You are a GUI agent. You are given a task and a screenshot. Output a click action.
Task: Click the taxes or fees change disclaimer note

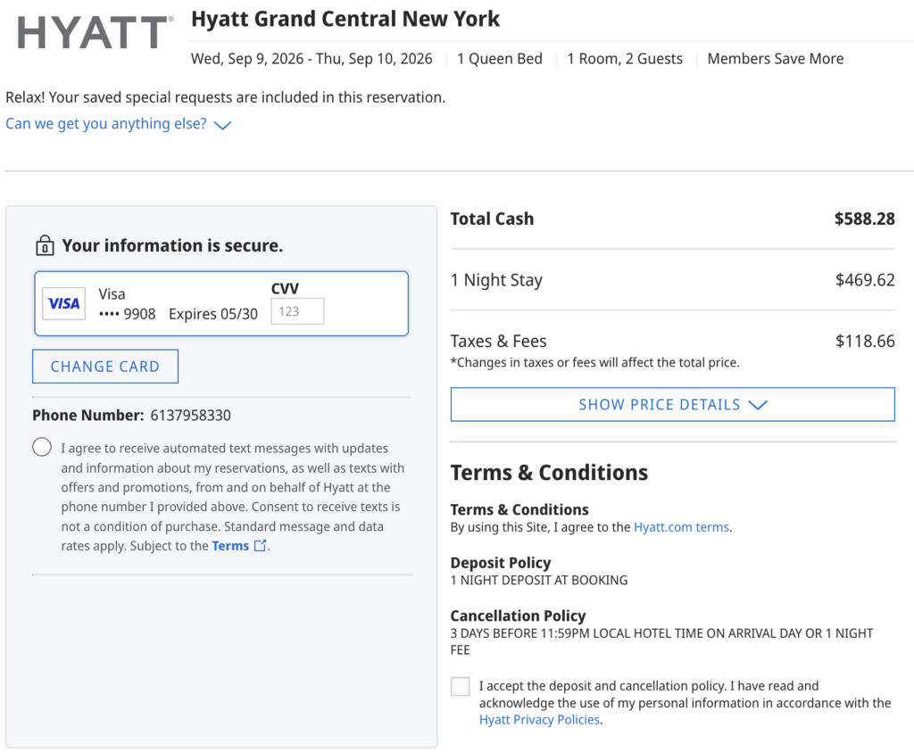594,362
